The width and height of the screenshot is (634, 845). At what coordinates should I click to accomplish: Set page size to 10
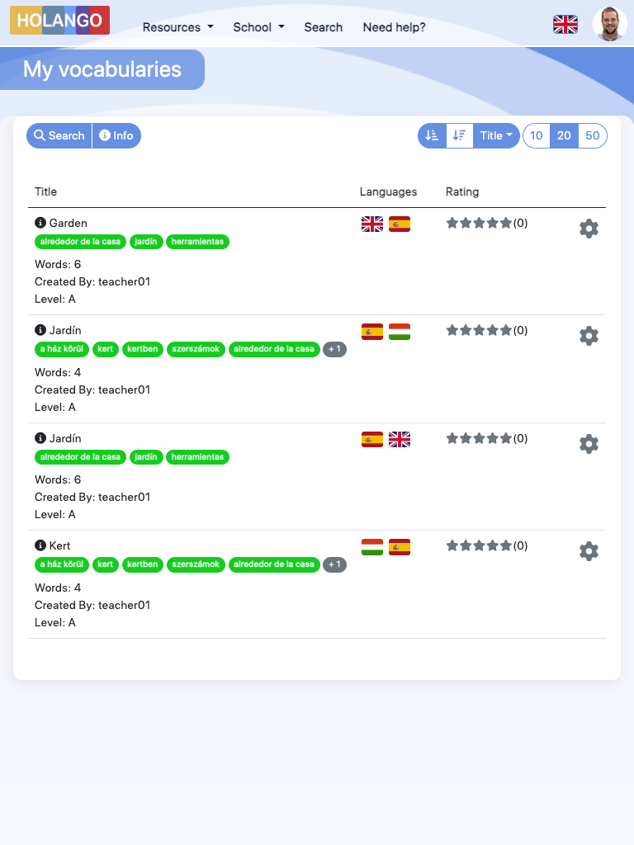(537, 136)
